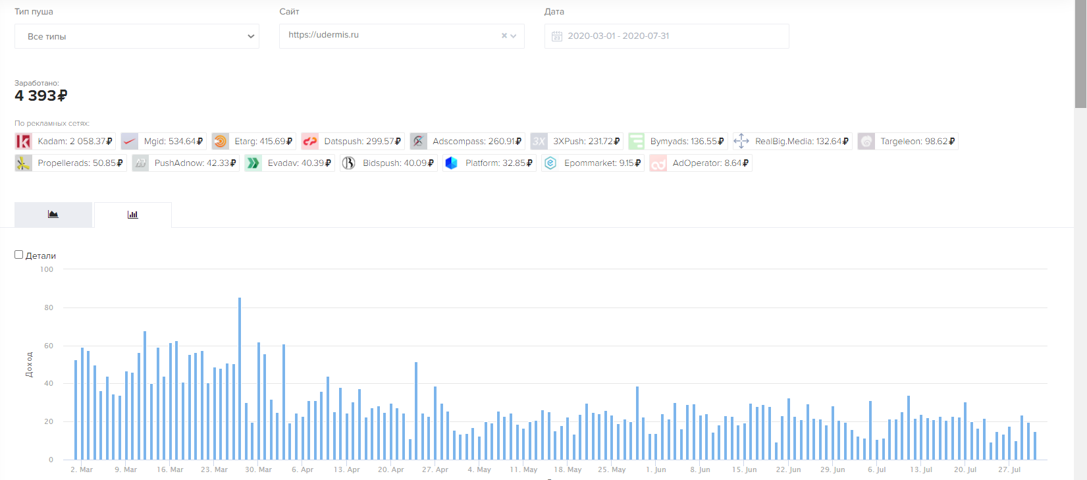
Task: Click the Datspush red logo icon
Action: pos(310,142)
